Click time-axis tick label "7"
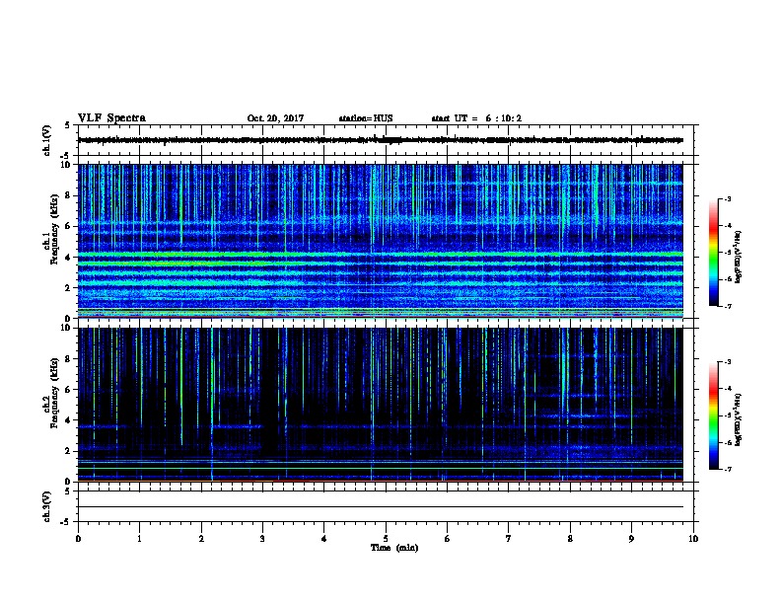Image resolution: width=781 pixels, height=604 pixels. tap(509, 539)
